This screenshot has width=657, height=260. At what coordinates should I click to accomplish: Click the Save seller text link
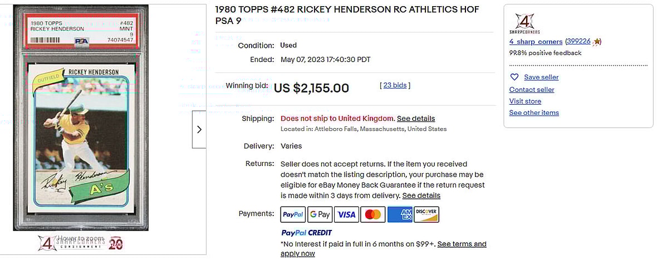[x=541, y=77]
